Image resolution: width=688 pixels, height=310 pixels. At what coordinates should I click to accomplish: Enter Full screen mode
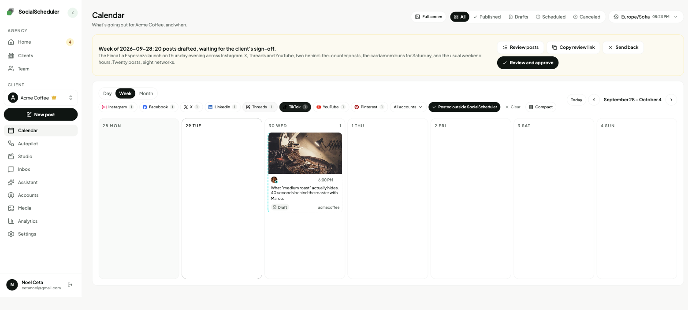click(x=428, y=17)
